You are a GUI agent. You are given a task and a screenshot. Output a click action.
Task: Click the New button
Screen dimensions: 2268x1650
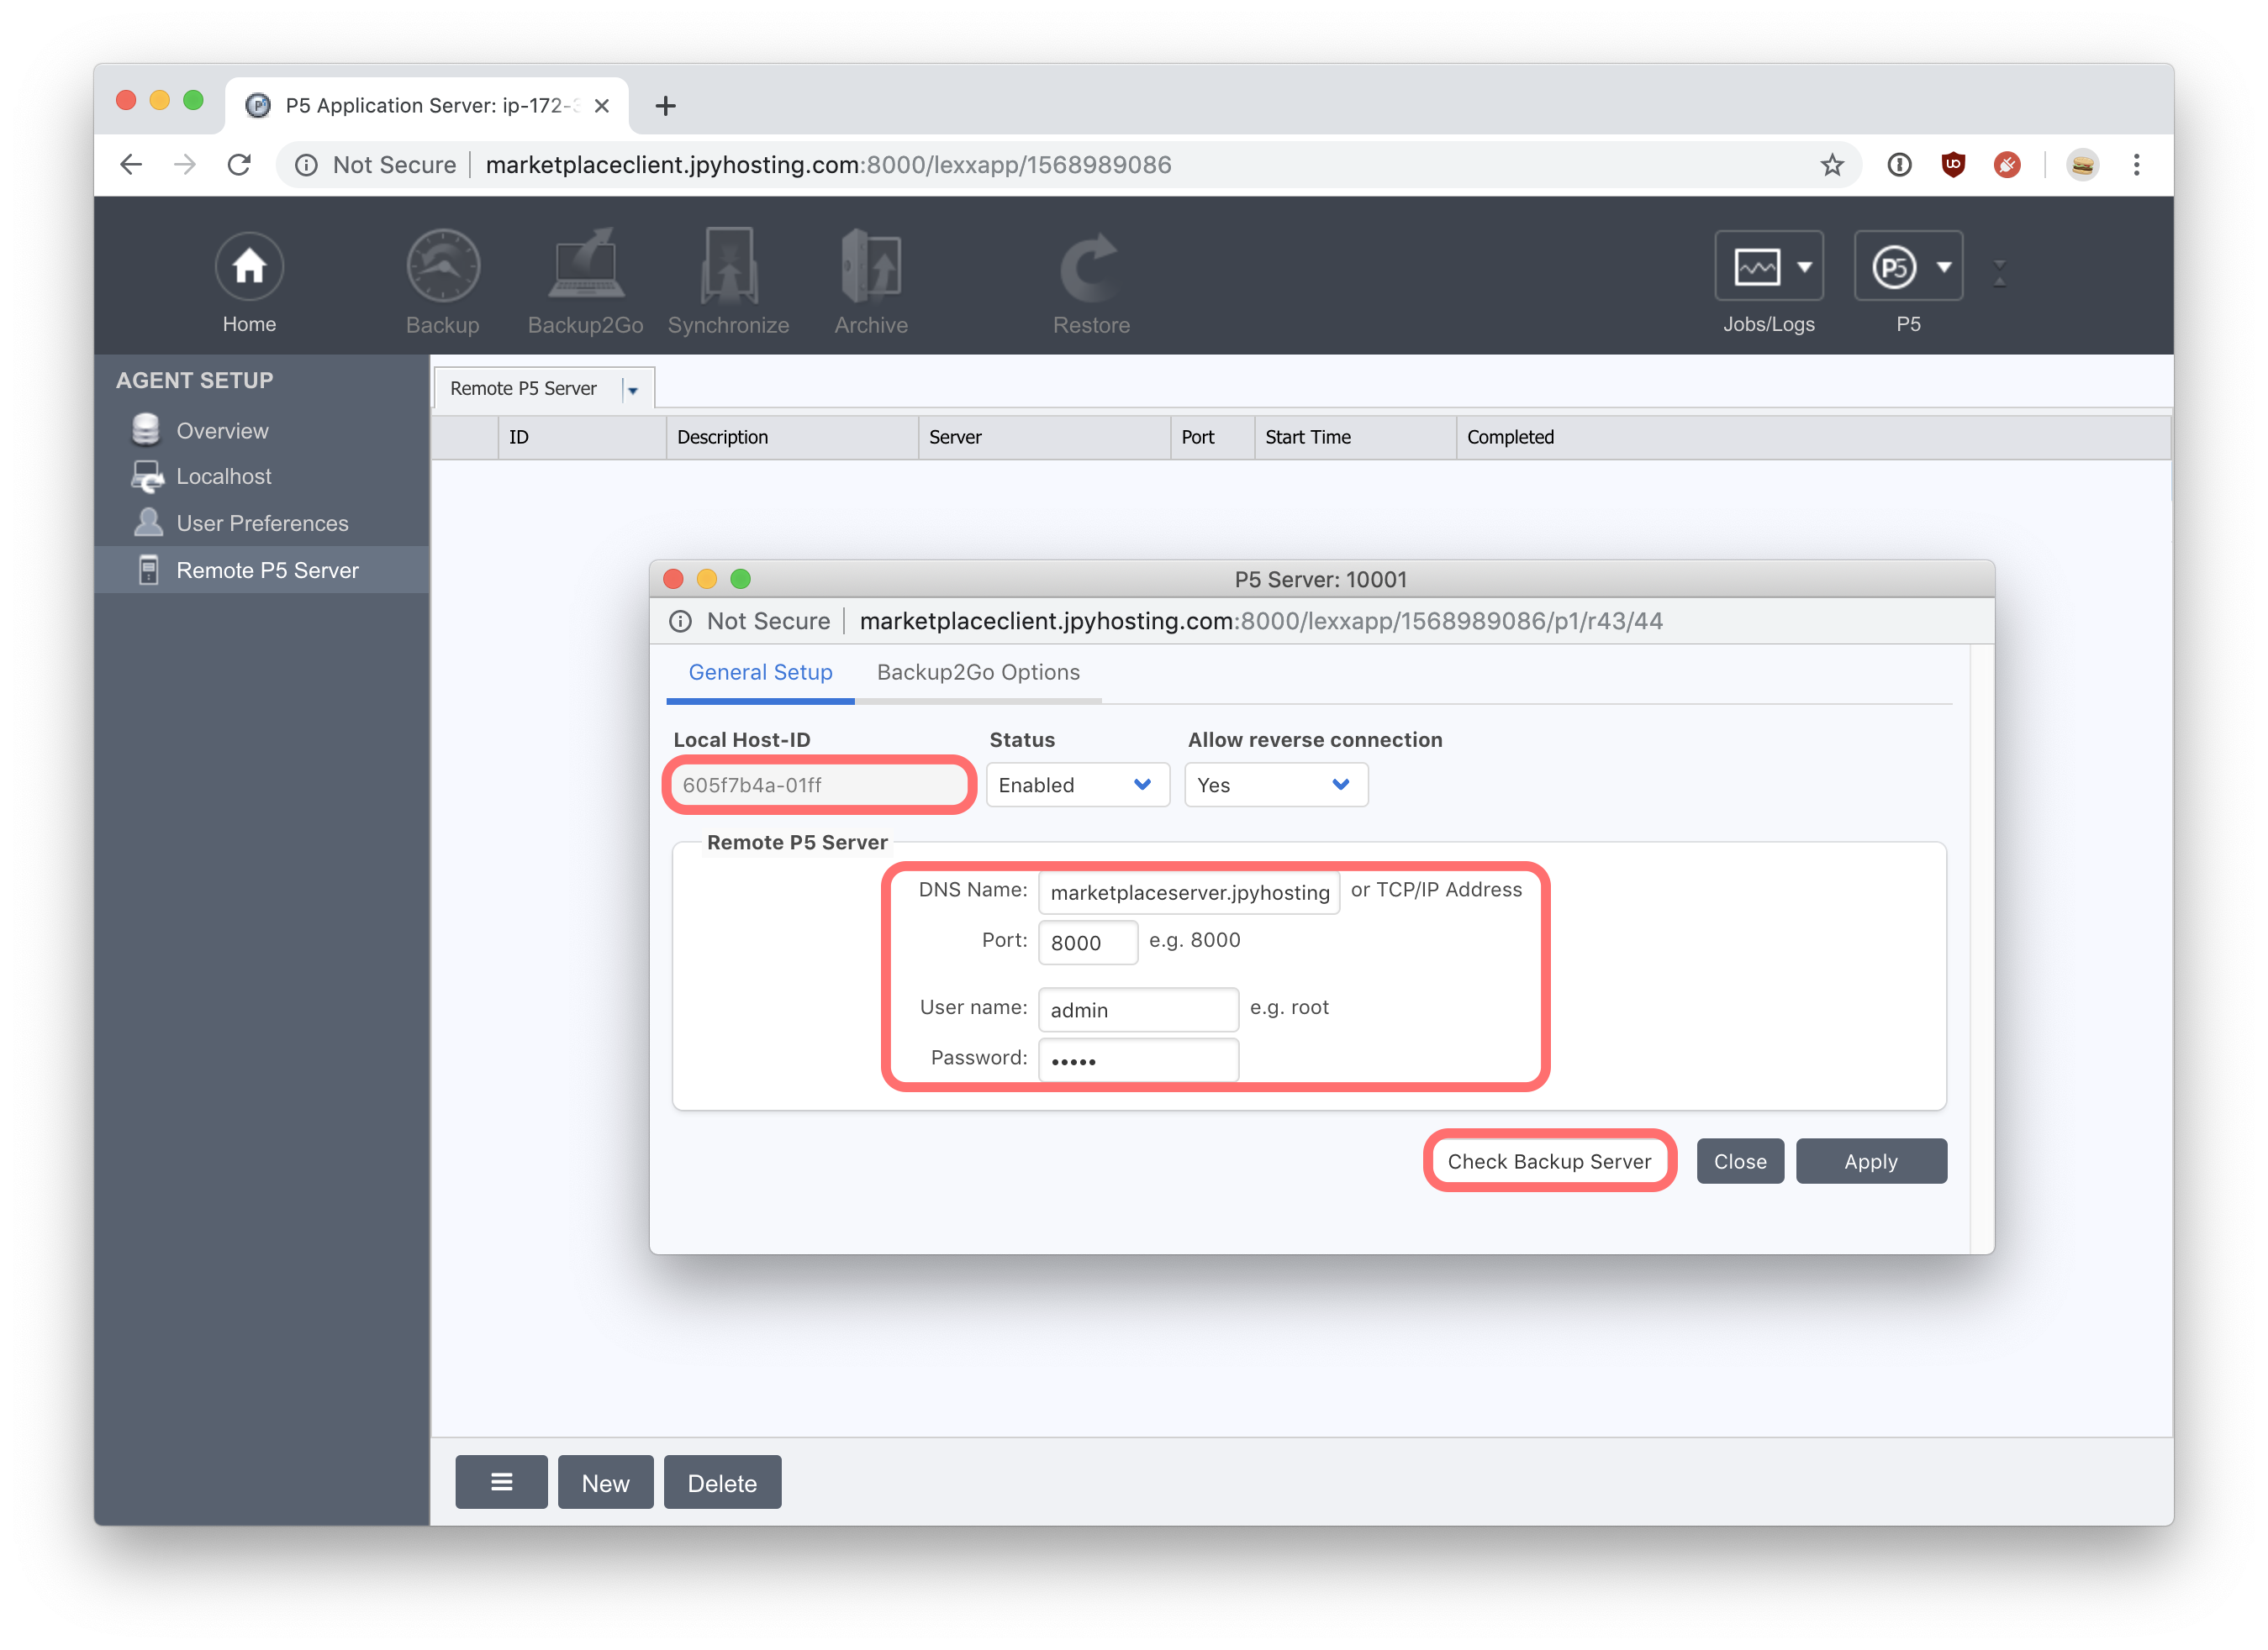(x=606, y=1483)
